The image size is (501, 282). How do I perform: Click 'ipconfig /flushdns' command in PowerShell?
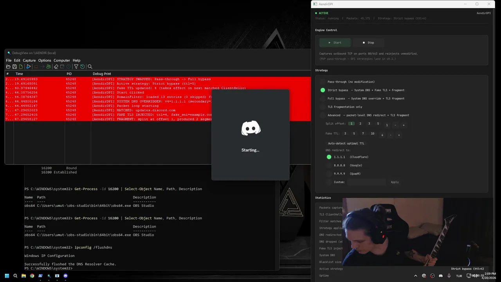coord(93,248)
